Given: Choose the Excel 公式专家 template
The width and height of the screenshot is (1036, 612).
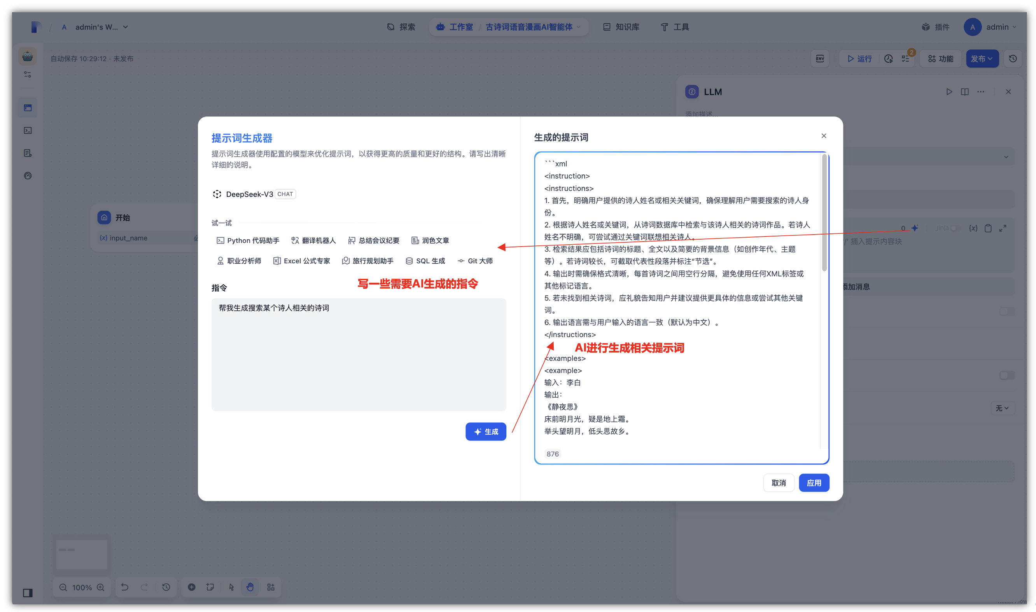Looking at the screenshot, I should tap(301, 261).
